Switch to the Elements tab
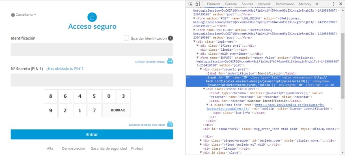 (x=213, y=4)
